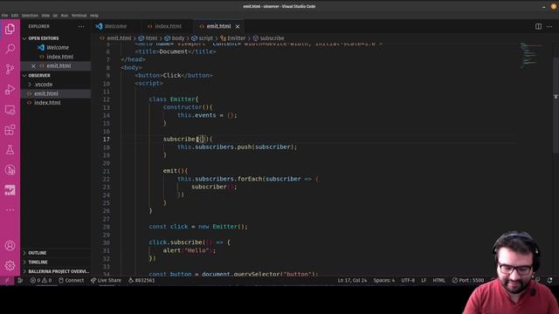Change end of line sequence LF
The width and height of the screenshot is (559, 314).
click(424, 281)
